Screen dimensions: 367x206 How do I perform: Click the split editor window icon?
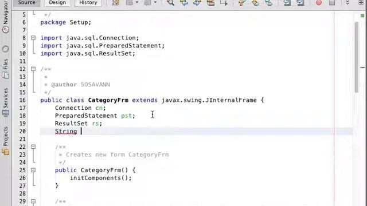(x=361, y=2)
